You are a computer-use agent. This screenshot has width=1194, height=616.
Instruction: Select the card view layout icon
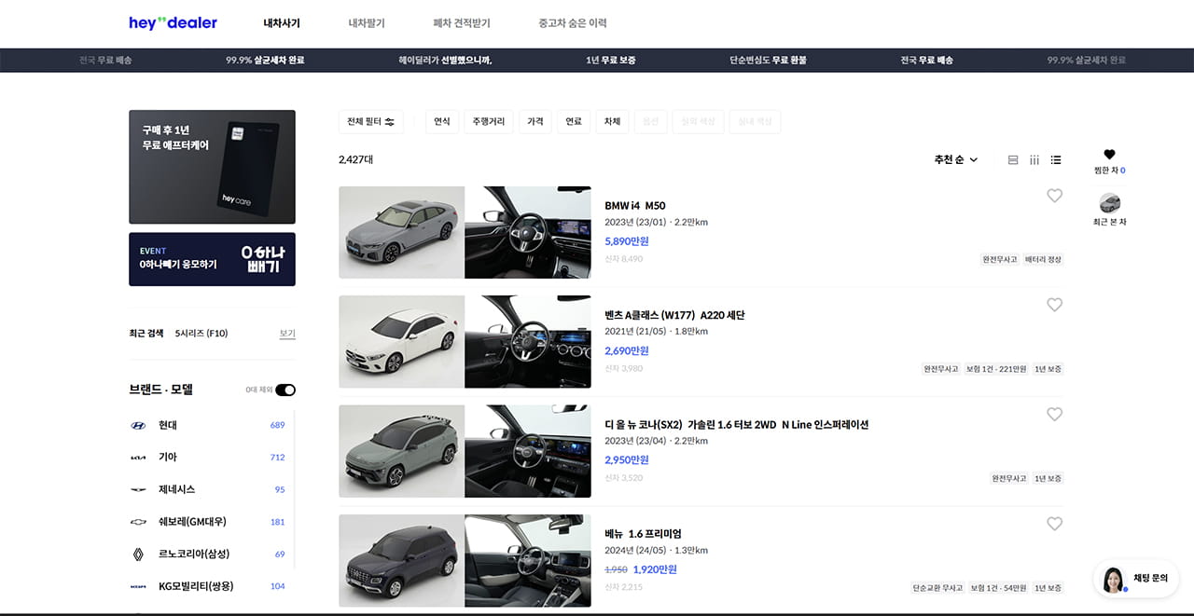pos(1012,159)
